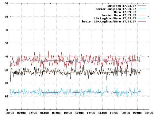
Task: Click the 12:00 x-axis time label
Action: [x=79, y=113]
